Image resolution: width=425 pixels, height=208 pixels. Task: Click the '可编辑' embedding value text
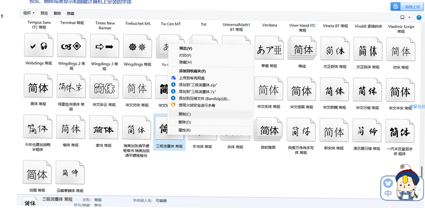(x=161, y=201)
